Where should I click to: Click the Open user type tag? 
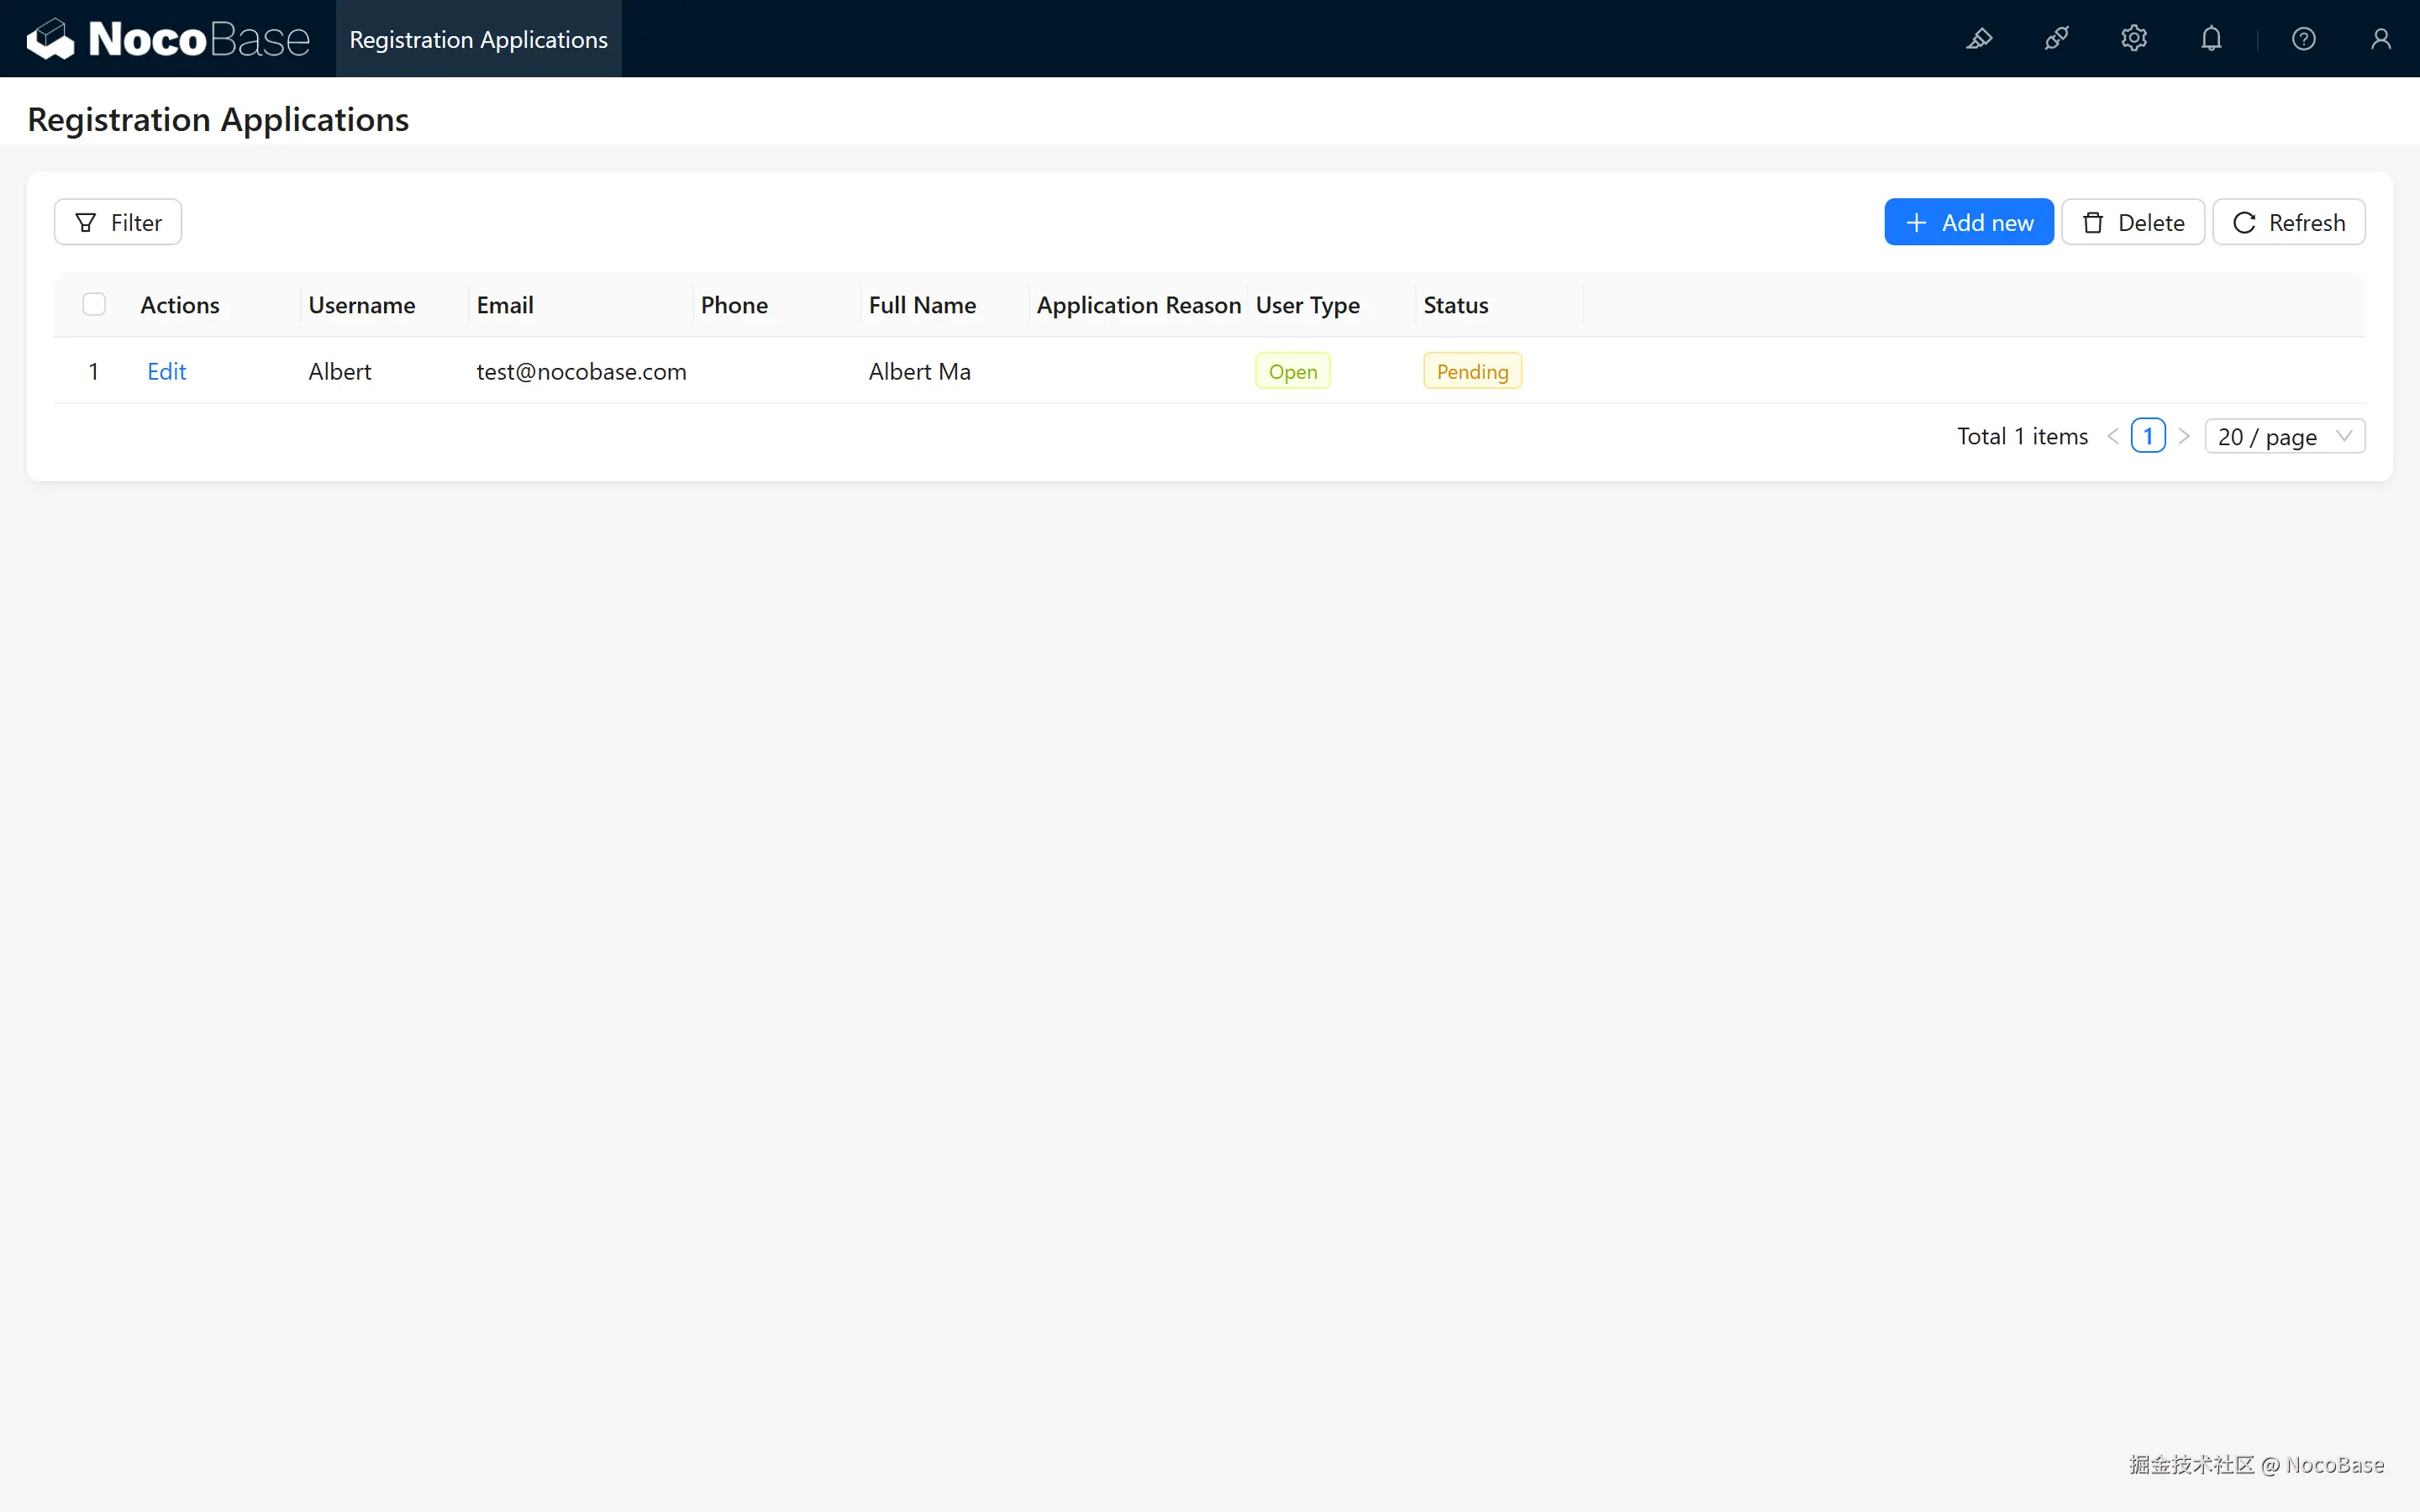tap(1292, 371)
